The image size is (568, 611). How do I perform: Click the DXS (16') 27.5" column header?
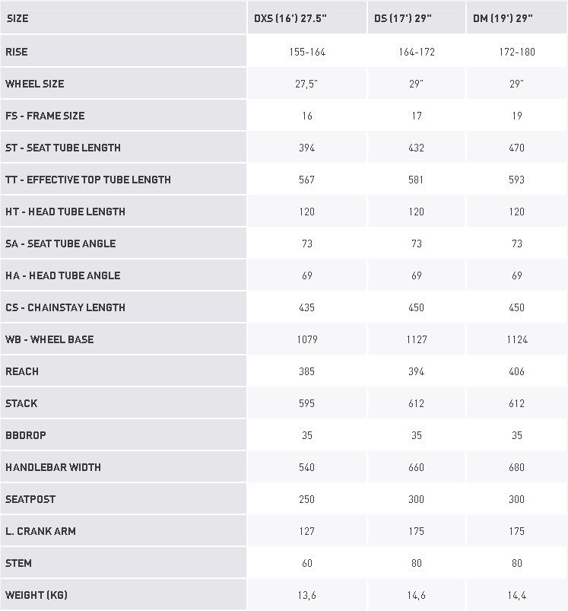point(294,18)
